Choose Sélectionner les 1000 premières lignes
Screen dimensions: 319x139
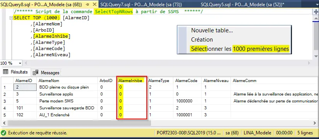240,49
